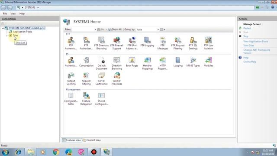
Task: Select Sites in Connections tree
Action: 16,36
